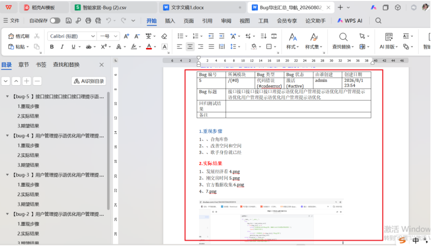Click the character border A icon
This screenshot has height=252, width=447.
(164, 47)
